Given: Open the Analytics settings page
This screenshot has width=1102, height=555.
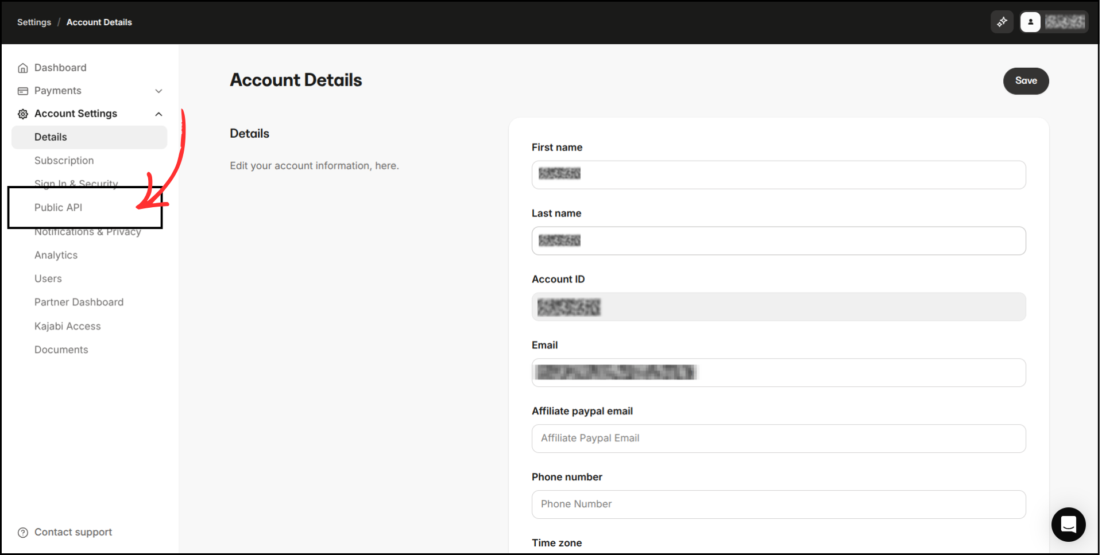Looking at the screenshot, I should (56, 255).
